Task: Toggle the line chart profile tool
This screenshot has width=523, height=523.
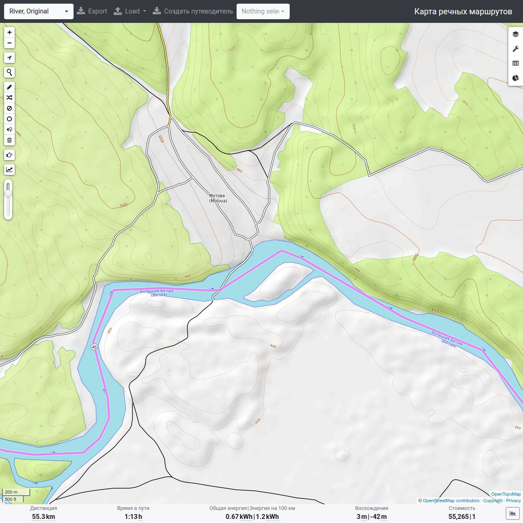Action: click(x=9, y=170)
